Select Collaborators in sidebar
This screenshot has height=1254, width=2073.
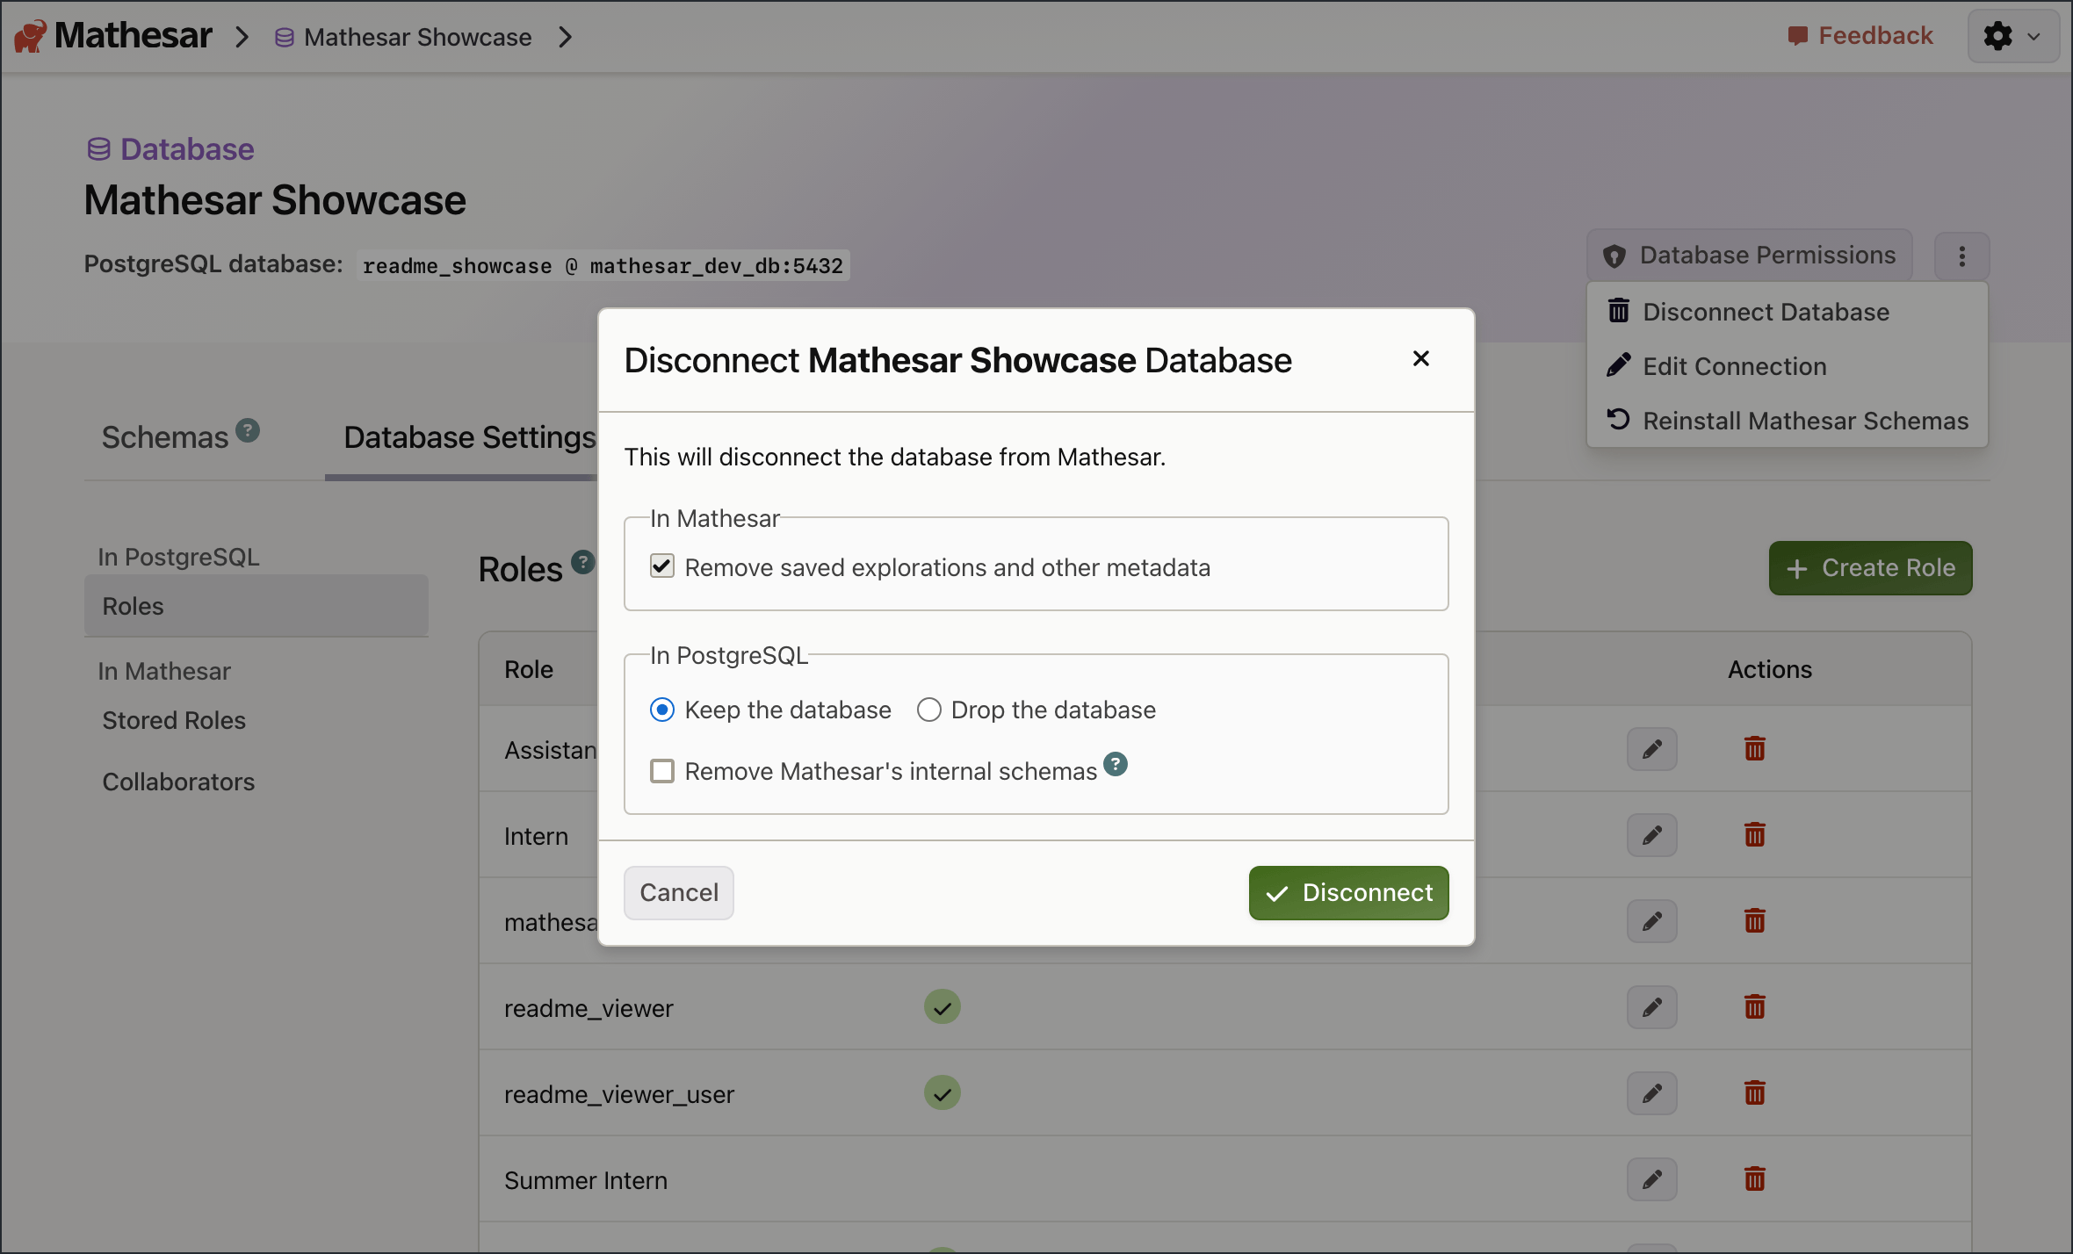tap(256, 782)
